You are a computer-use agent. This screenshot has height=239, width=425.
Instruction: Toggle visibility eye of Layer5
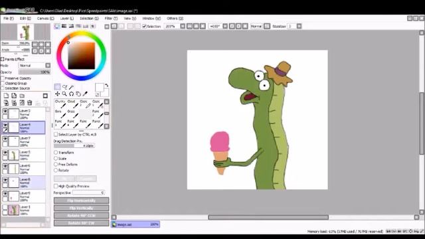(x=5, y=152)
